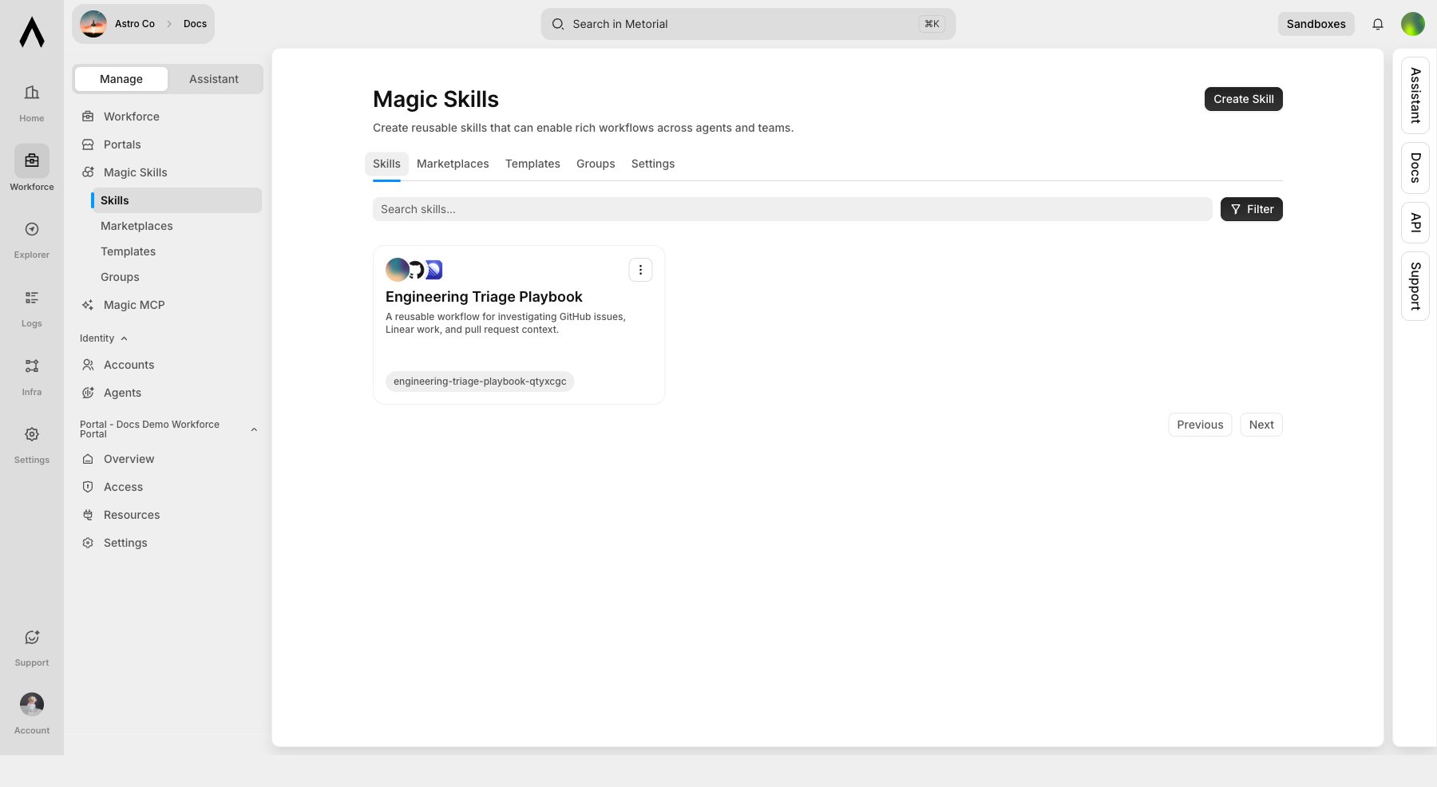Click the Linear icon on the skill card
1437x787 pixels.
434,270
